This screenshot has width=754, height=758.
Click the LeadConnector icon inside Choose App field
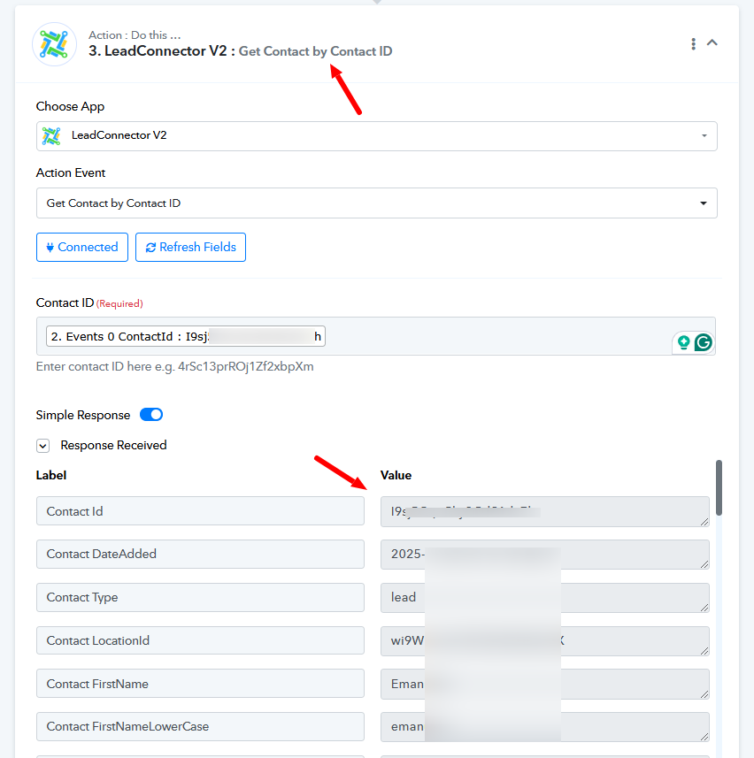pos(51,136)
